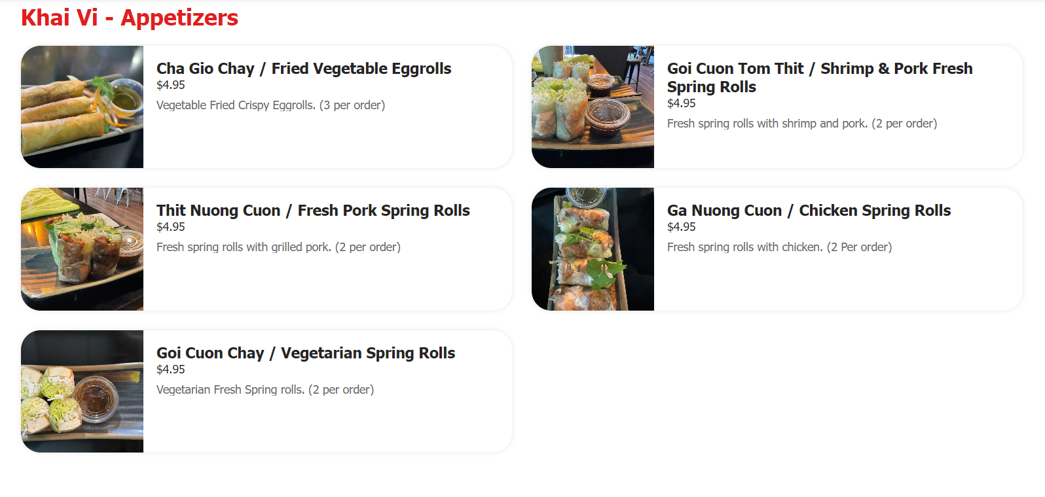1045x497 pixels.
Task: Click the "spring rolls with chicken" description
Action: point(779,247)
